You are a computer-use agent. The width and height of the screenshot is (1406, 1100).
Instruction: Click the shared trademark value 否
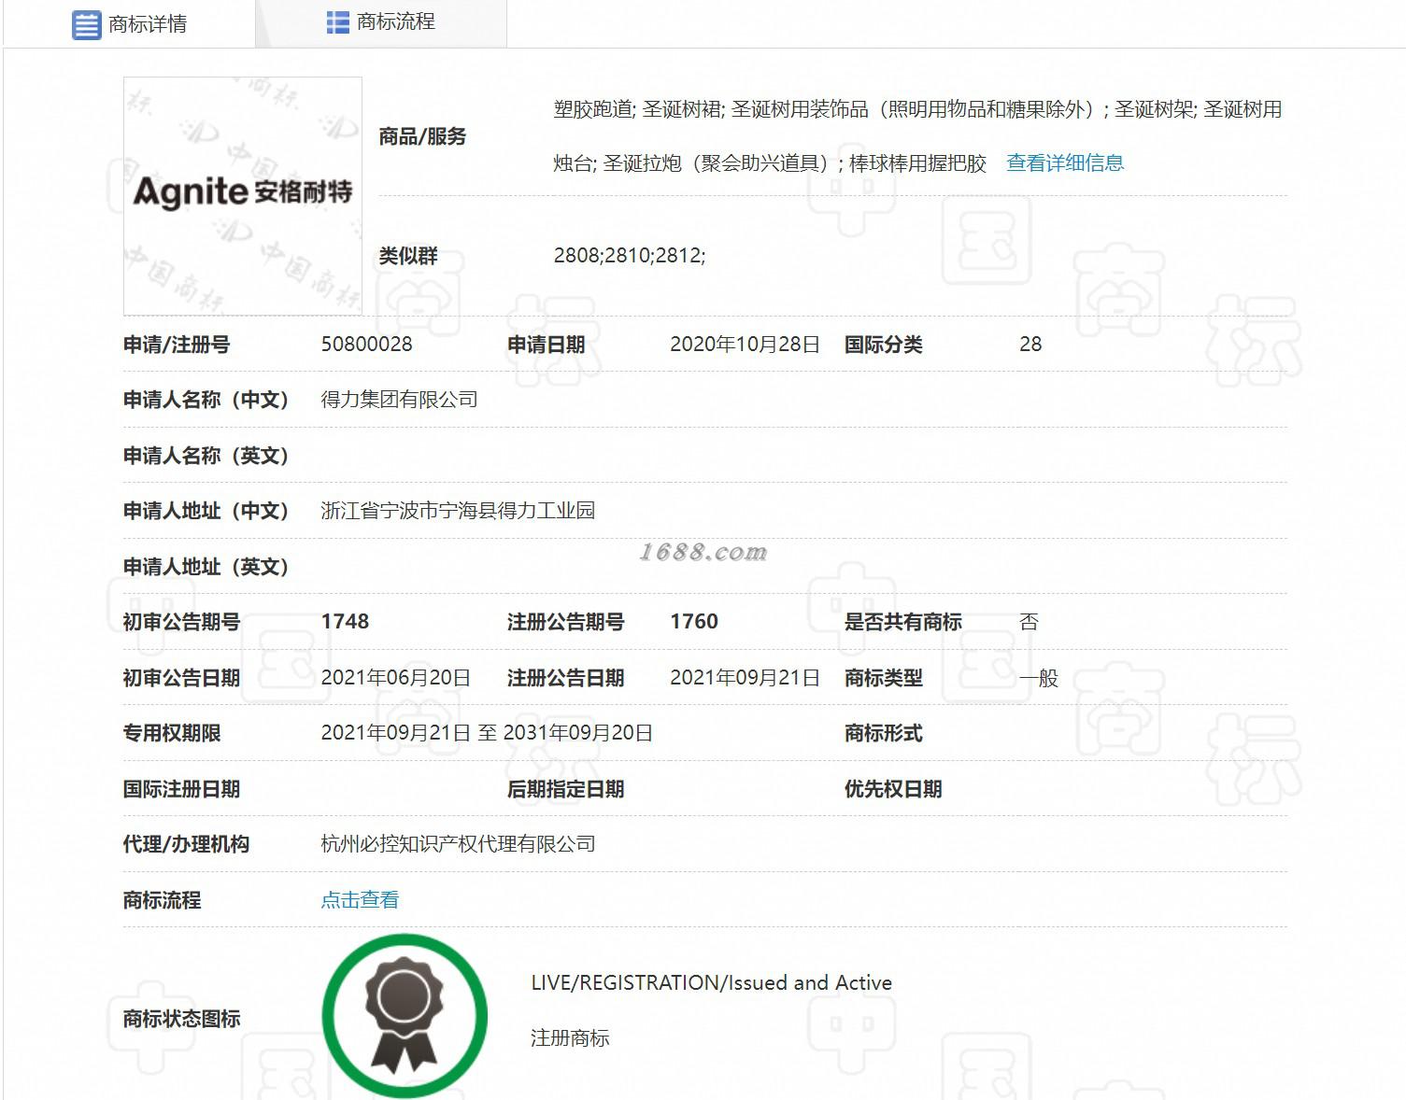[1029, 622]
